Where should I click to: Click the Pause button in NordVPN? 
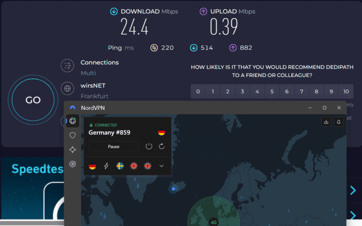click(114, 147)
